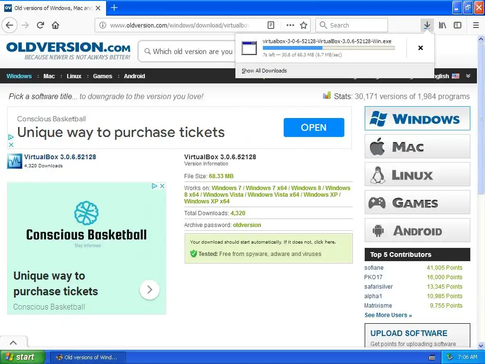The width and height of the screenshot is (485, 364).
Task: Open contributor Matrixisme's profile
Action: pyautogui.click(x=378, y=306)
